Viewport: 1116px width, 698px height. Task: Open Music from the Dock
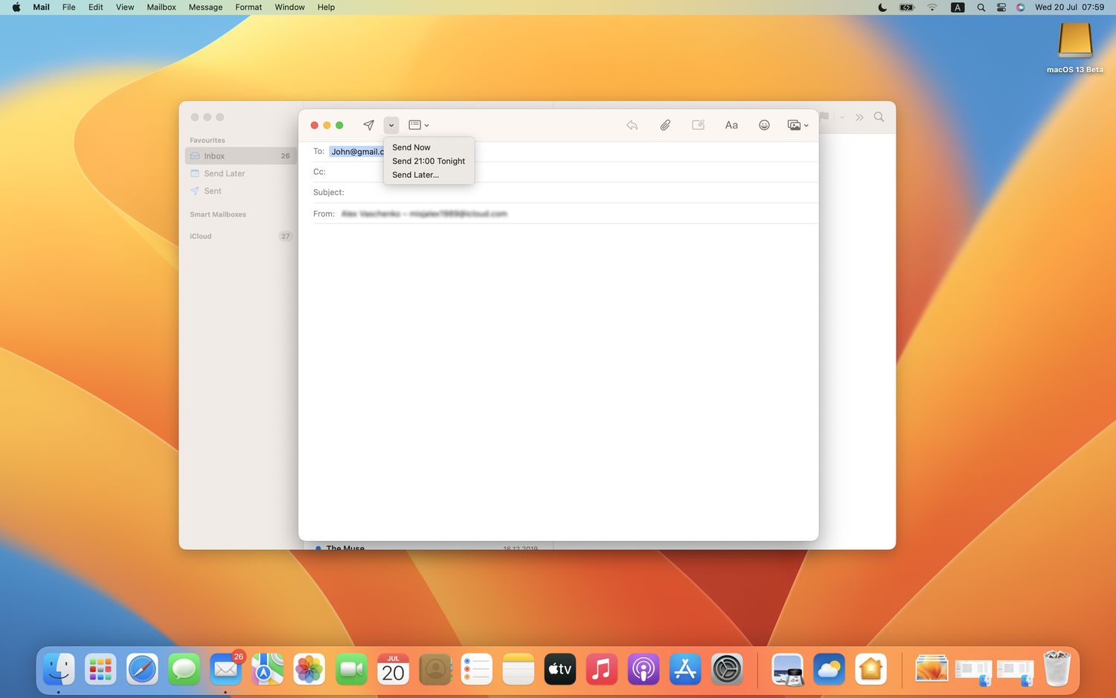(x=602, y=669)
